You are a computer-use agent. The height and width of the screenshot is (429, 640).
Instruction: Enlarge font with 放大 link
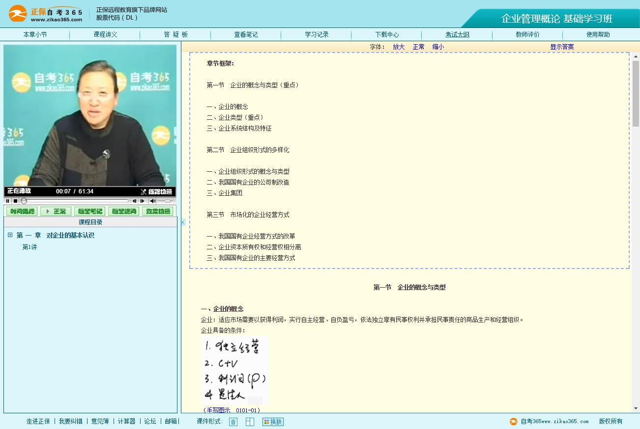[399, 47]
